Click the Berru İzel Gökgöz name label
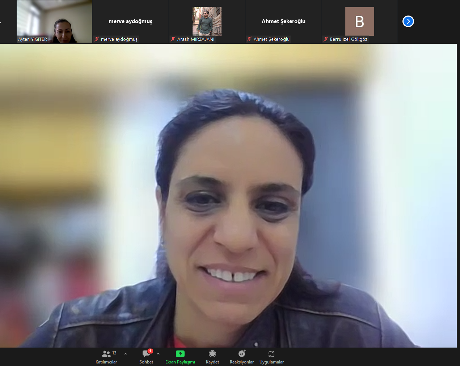460x366 pixels. point(349,39)
